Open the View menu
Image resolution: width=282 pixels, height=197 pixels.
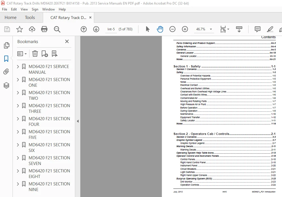(x=24, y=9)
